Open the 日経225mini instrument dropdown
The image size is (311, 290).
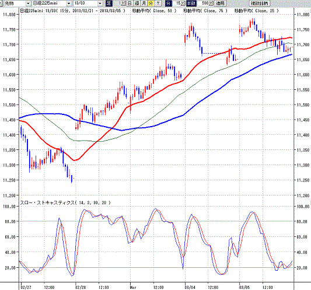point(69,4)
